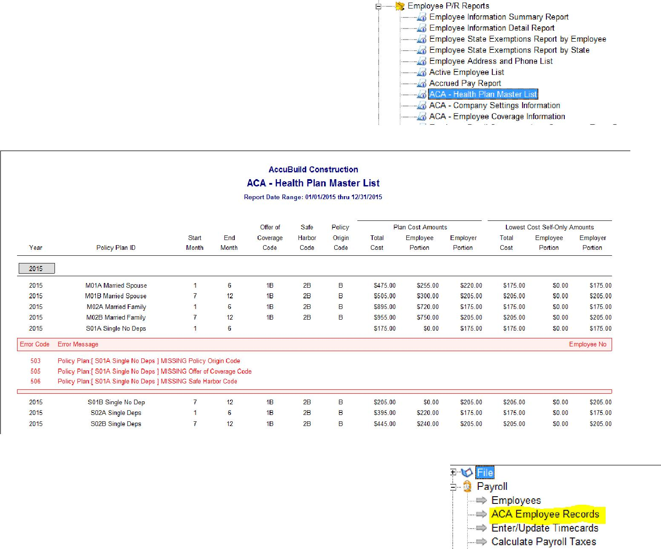Open Enter/Update Timecards menu item

545,528
